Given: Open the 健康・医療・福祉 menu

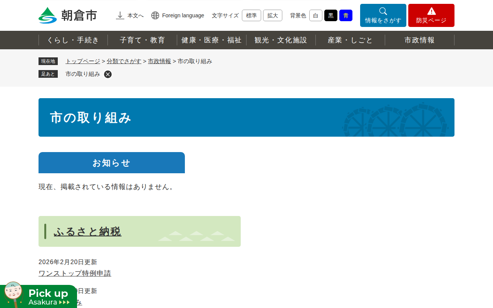Looking at the screenshot, I should pyautogui.click(x=212, y=40).
